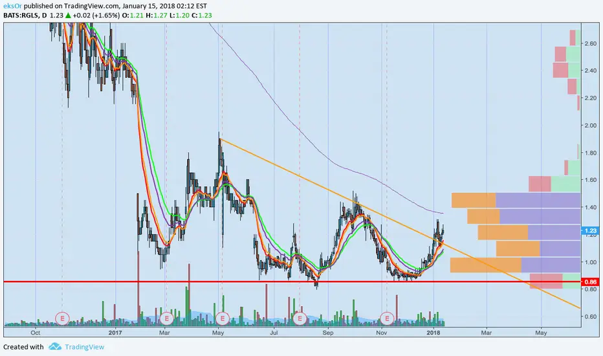Select the BATS:RGLS symbol text
This screenshot has width=603, height=356.
pyautogui.click(x=21, y=16)
